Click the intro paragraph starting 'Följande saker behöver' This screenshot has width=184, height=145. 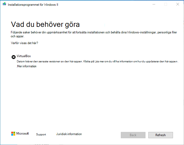pyautogui.click(x=94, y=34)
